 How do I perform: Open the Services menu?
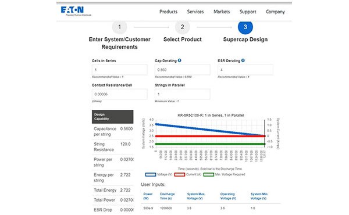coord(195,12)
